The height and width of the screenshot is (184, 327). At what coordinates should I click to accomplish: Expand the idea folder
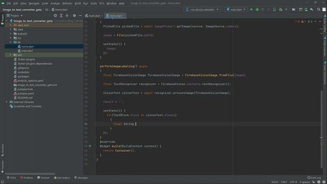point(10,30)
